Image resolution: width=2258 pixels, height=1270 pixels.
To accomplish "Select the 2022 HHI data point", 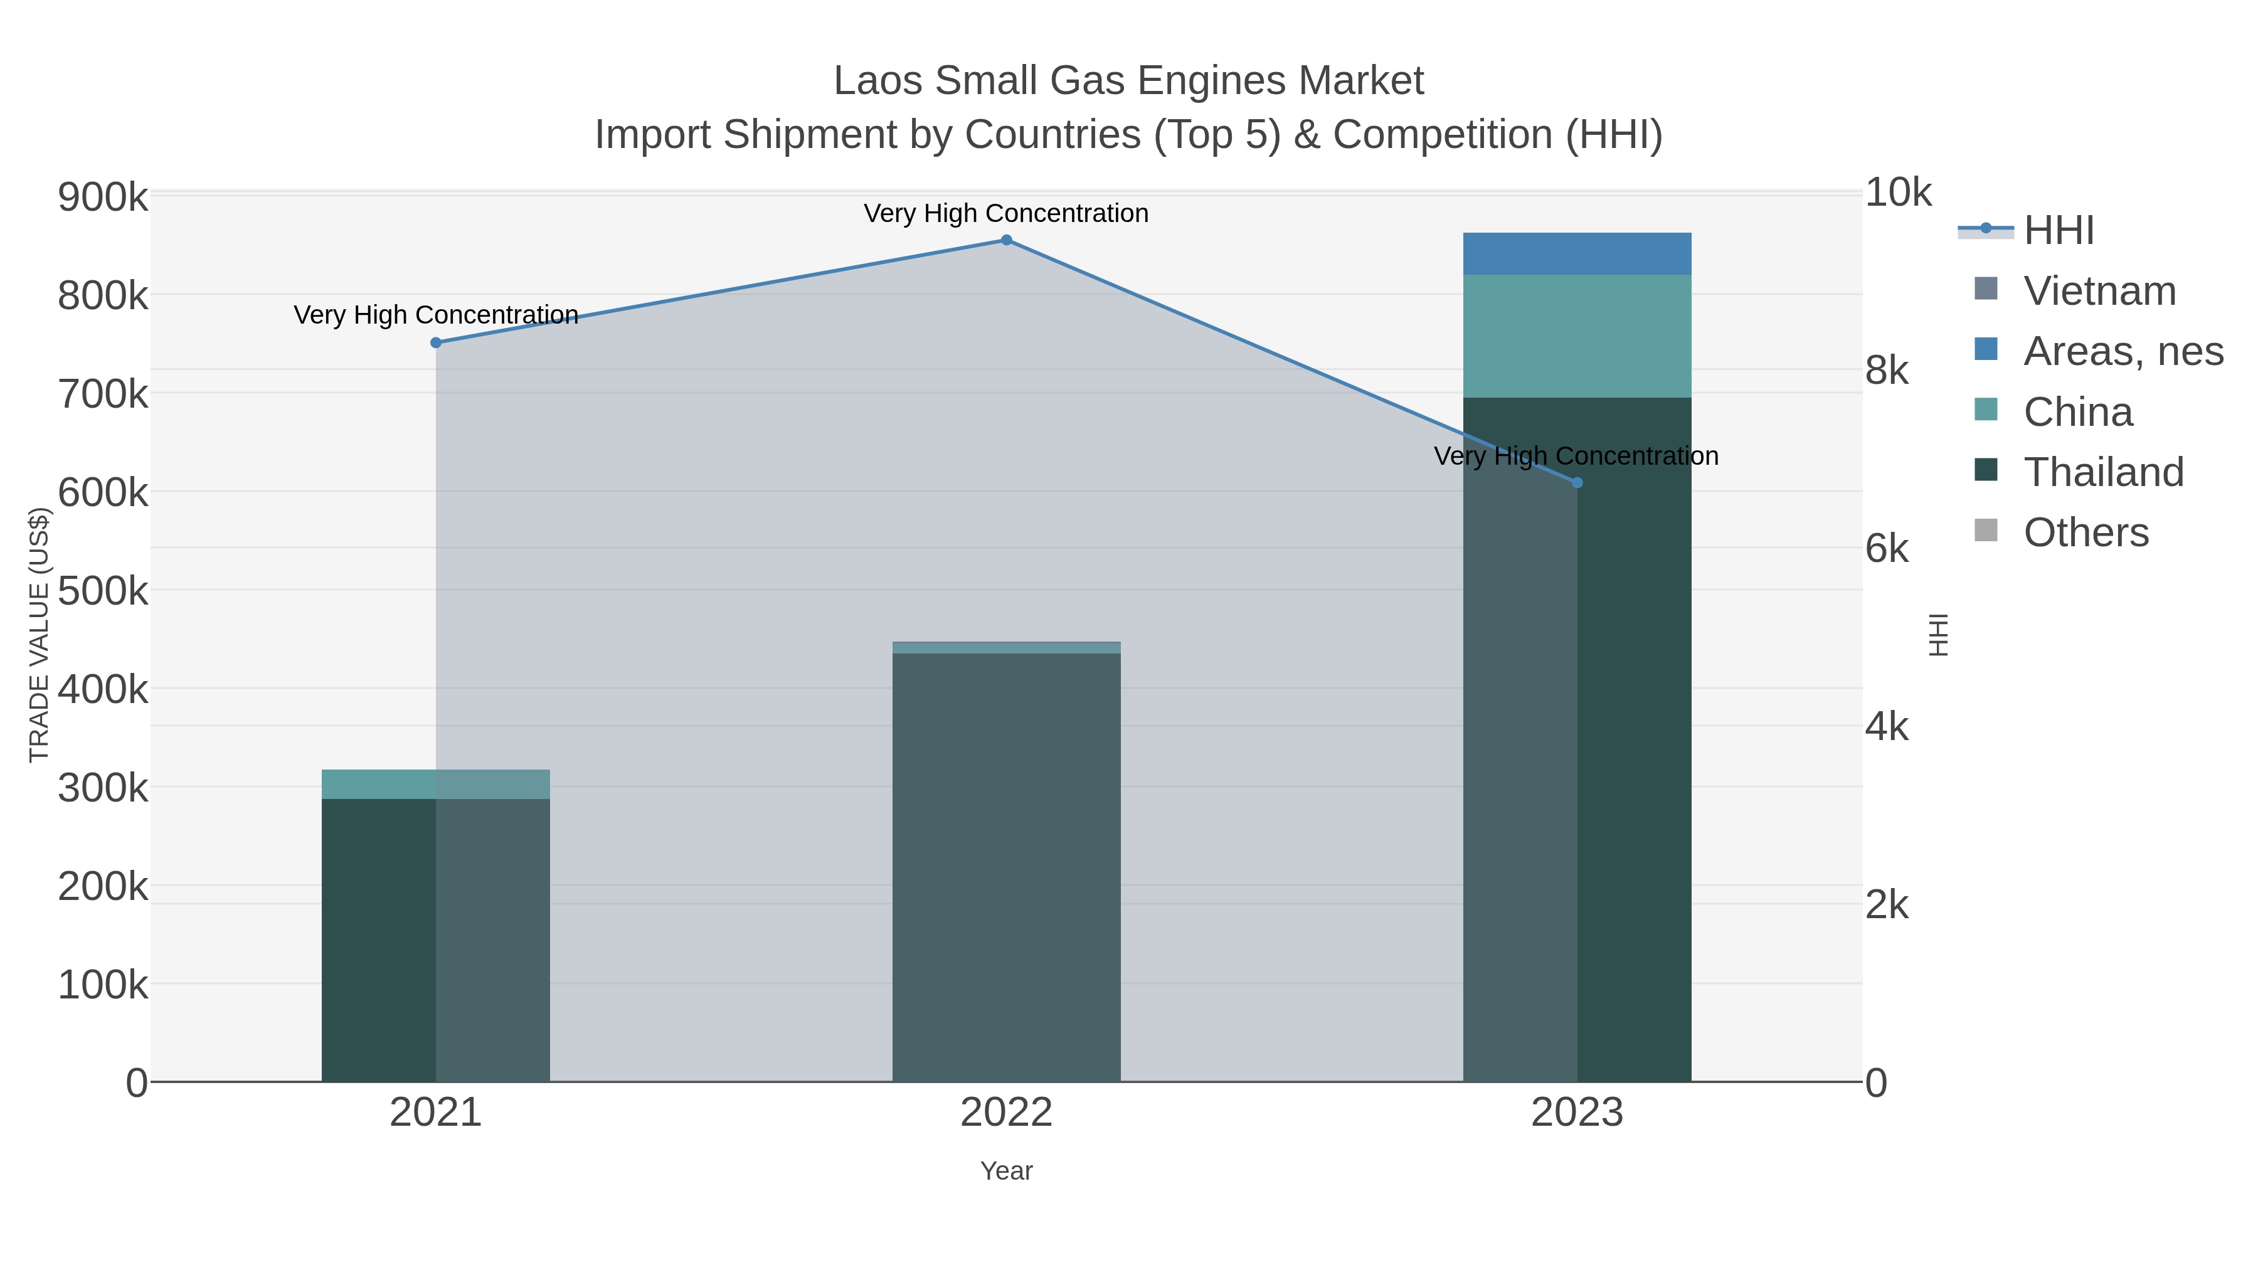I will (1006, 240).
